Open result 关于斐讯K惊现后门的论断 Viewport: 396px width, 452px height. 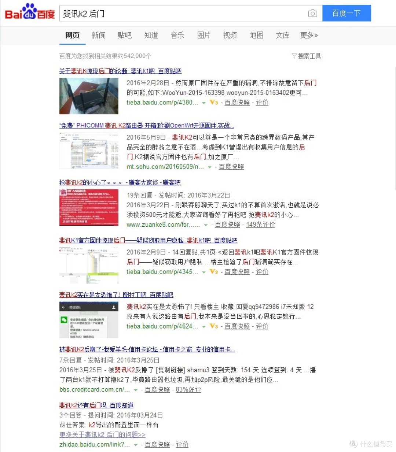pos(120,71)
